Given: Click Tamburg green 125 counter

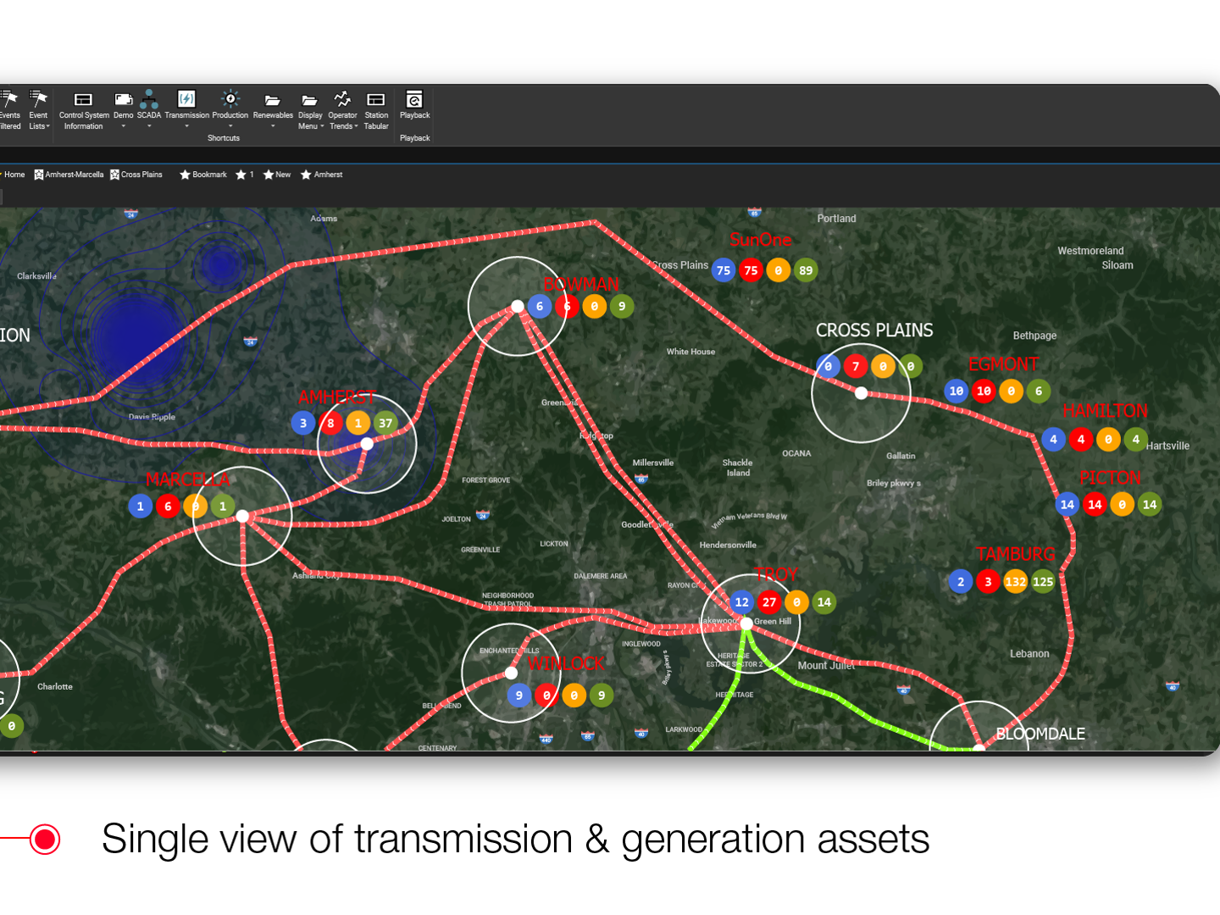Looking at the screenshot, I should (1043, 581).
